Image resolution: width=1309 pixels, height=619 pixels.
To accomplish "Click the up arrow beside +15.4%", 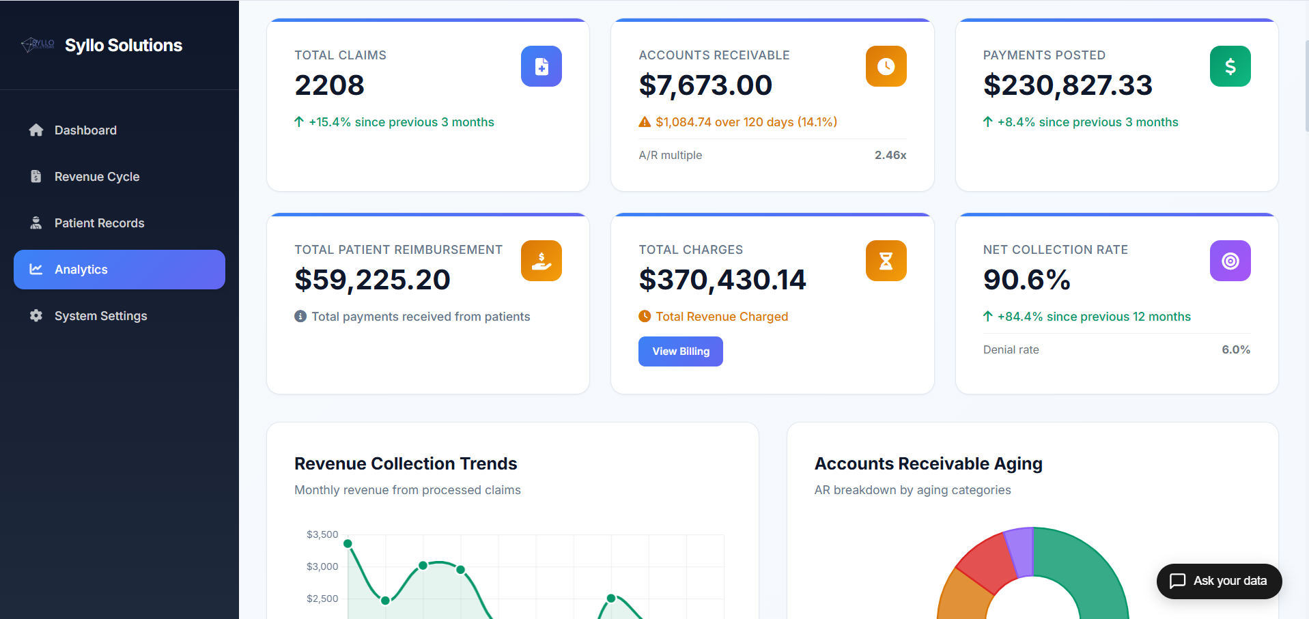I will 299,122.
